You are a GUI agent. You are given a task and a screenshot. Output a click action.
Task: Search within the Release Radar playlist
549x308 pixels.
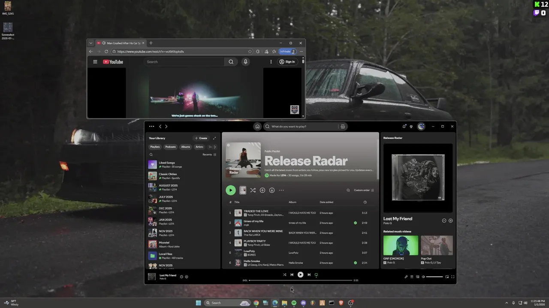point(348,190)
